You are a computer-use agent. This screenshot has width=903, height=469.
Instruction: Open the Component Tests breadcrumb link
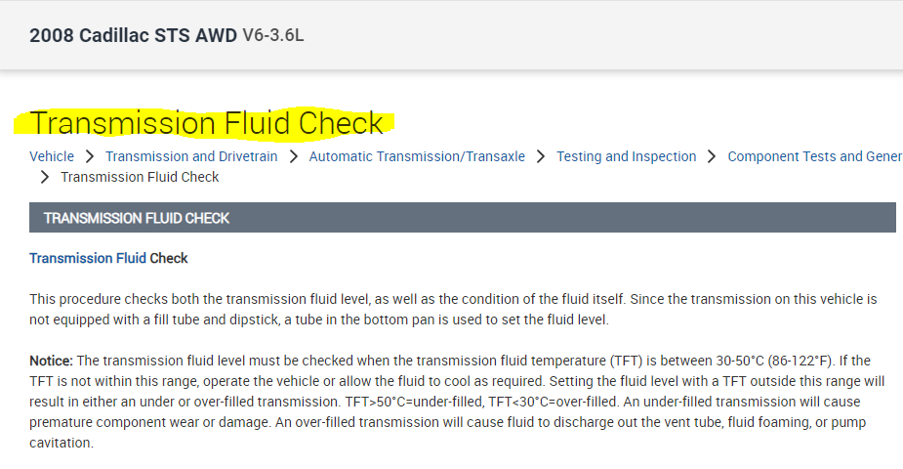pyautogui.click(x=814, y=156)
